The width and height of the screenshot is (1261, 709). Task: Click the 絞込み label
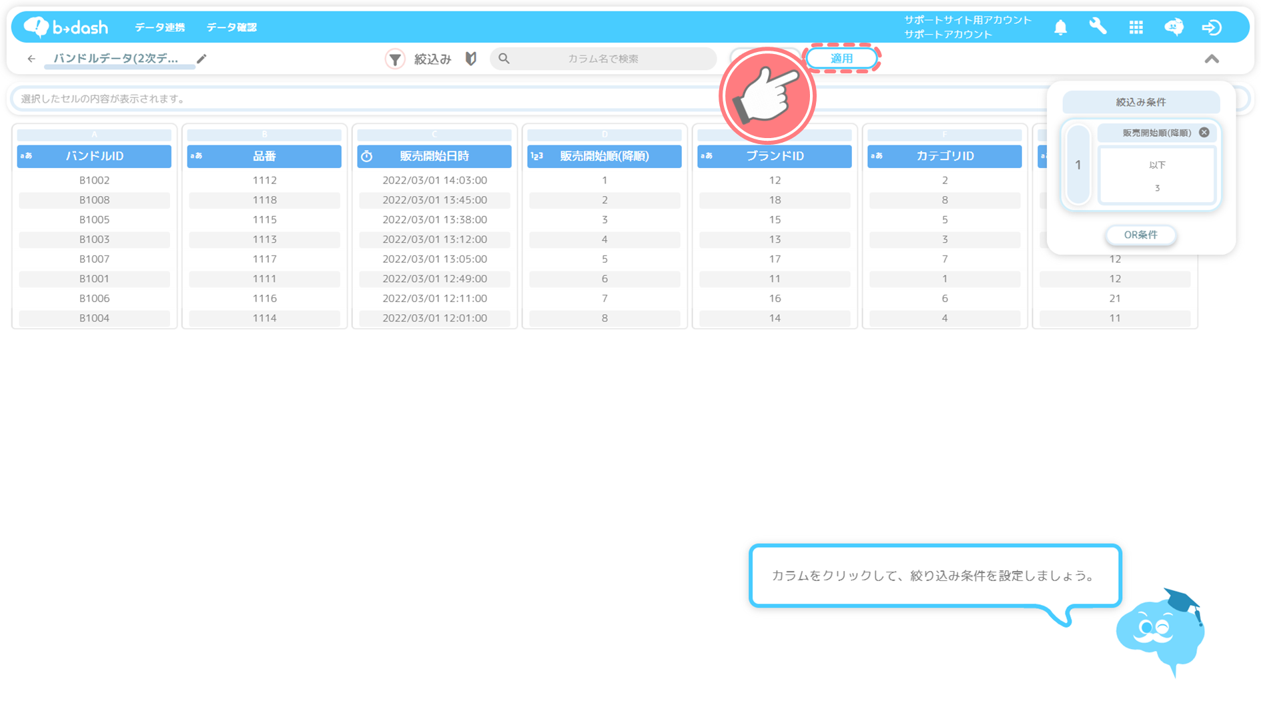click(x=432, y=59)
